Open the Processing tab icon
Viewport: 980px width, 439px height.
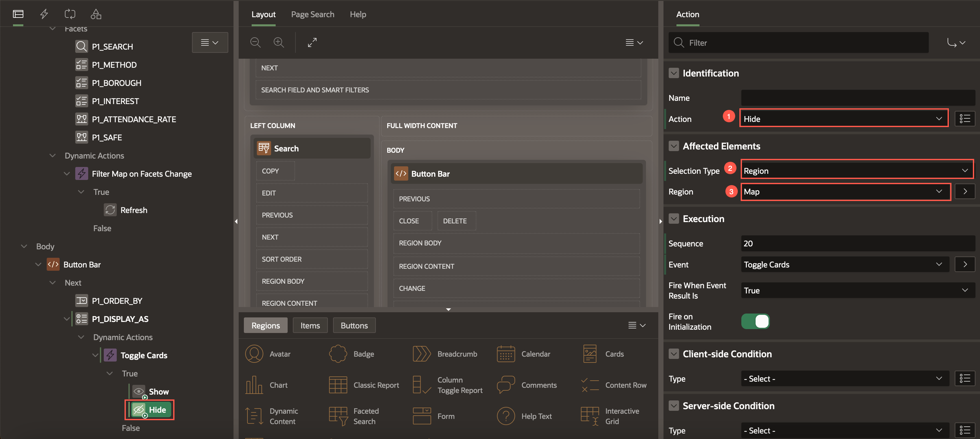click(x=70, y=14)
